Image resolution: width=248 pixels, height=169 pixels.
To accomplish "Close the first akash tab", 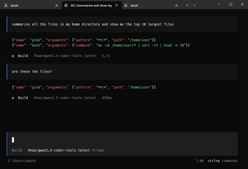I will tap(56, 5).
